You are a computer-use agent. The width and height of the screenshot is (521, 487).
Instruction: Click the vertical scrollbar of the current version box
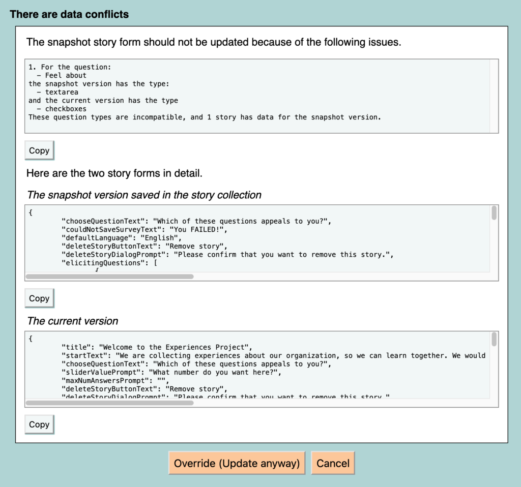tap(494, 339)
